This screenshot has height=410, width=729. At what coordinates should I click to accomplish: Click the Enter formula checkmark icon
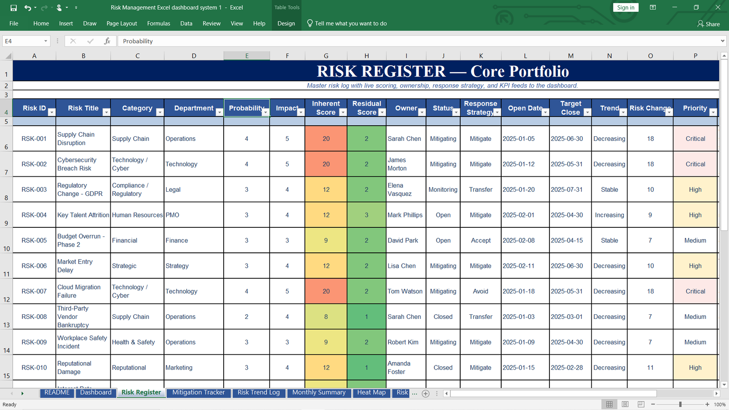coord(90,41)
